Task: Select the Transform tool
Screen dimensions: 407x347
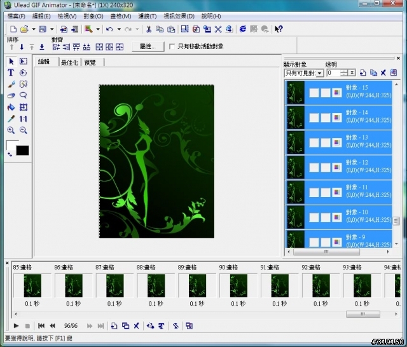Action: [23, 107]
